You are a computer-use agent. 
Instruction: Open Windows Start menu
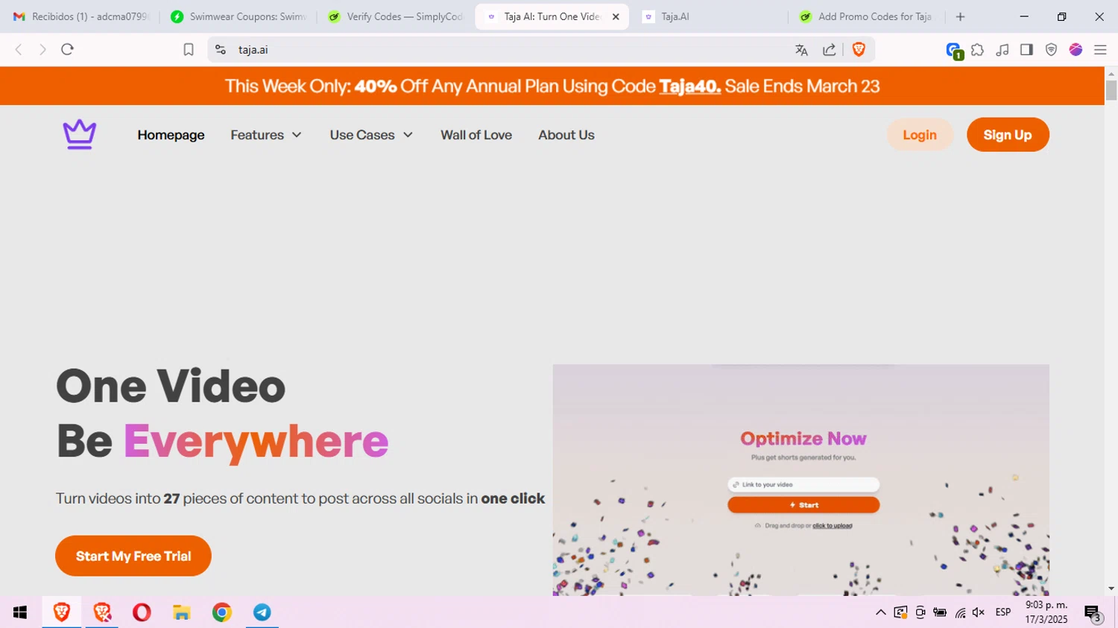[x=20, y=612]
